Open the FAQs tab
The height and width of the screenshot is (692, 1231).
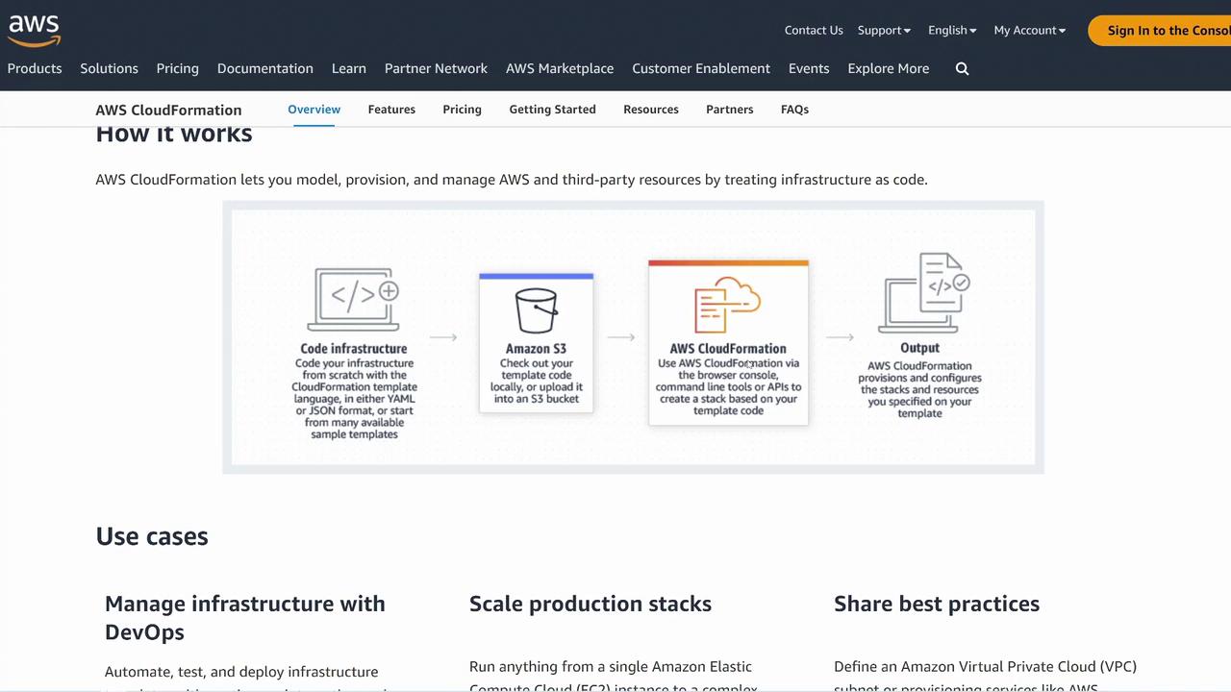tap(794, 109)
